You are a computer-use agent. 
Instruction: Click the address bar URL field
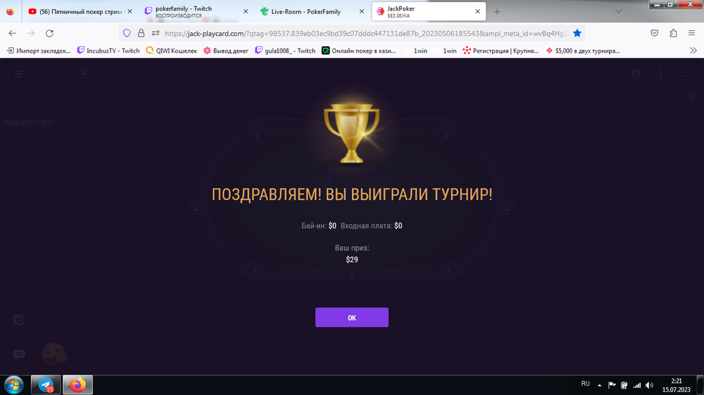click(366, 33)
